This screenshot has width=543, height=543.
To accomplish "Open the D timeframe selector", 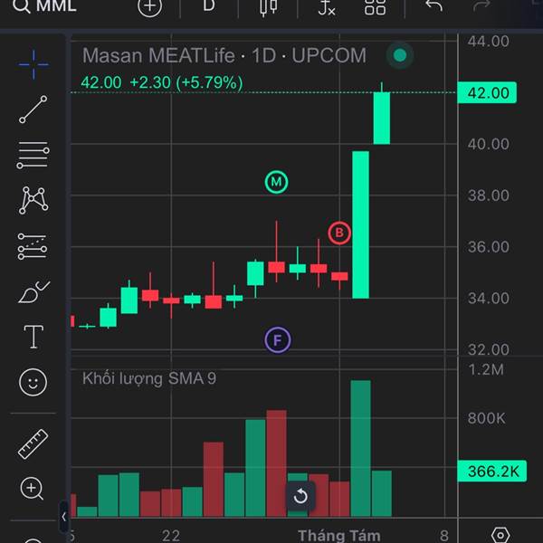I will 209,5.
